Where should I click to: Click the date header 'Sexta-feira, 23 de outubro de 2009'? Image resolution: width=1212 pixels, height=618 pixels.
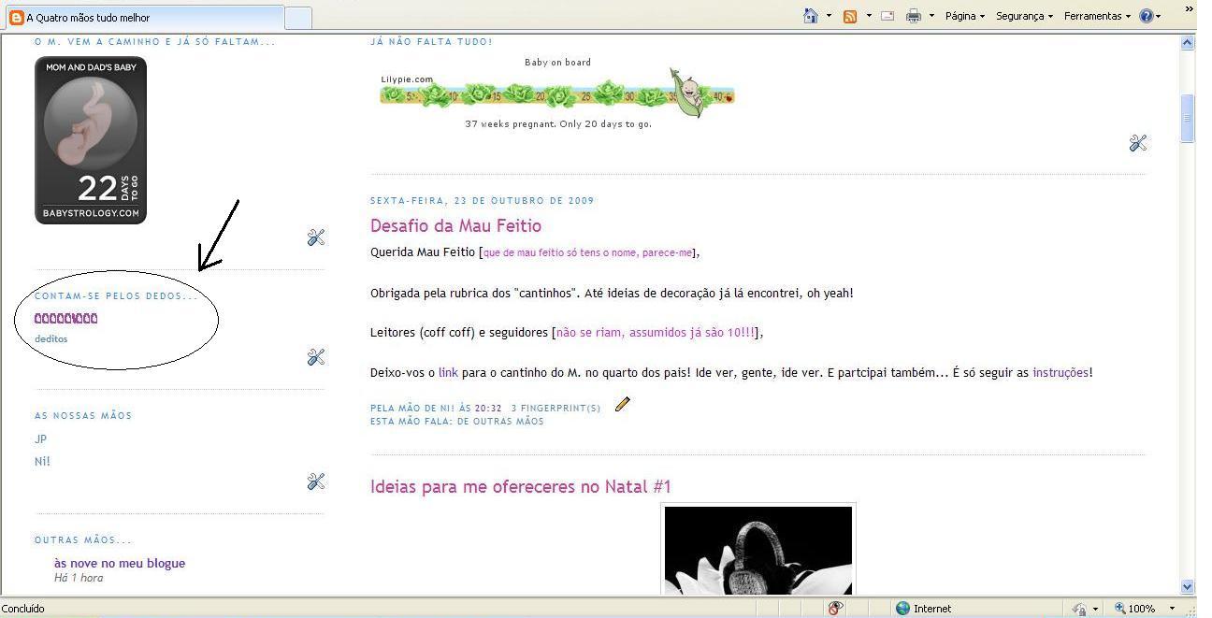click(x=482, y=200)
